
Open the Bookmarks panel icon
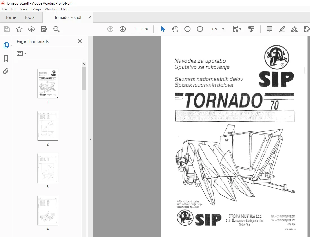click(6, 58)
